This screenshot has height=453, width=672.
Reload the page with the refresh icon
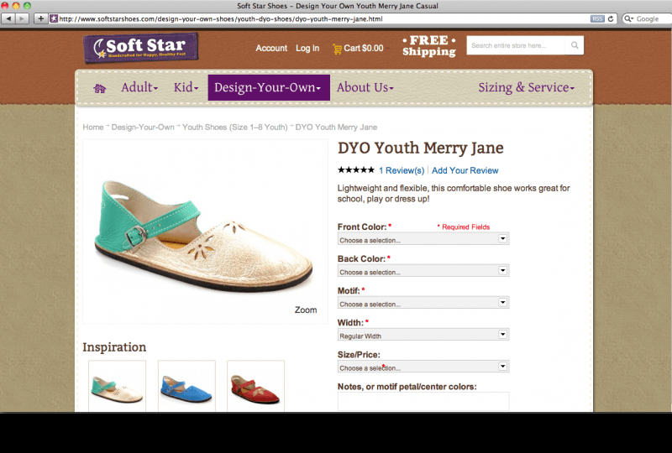click(x=611, y=18)
